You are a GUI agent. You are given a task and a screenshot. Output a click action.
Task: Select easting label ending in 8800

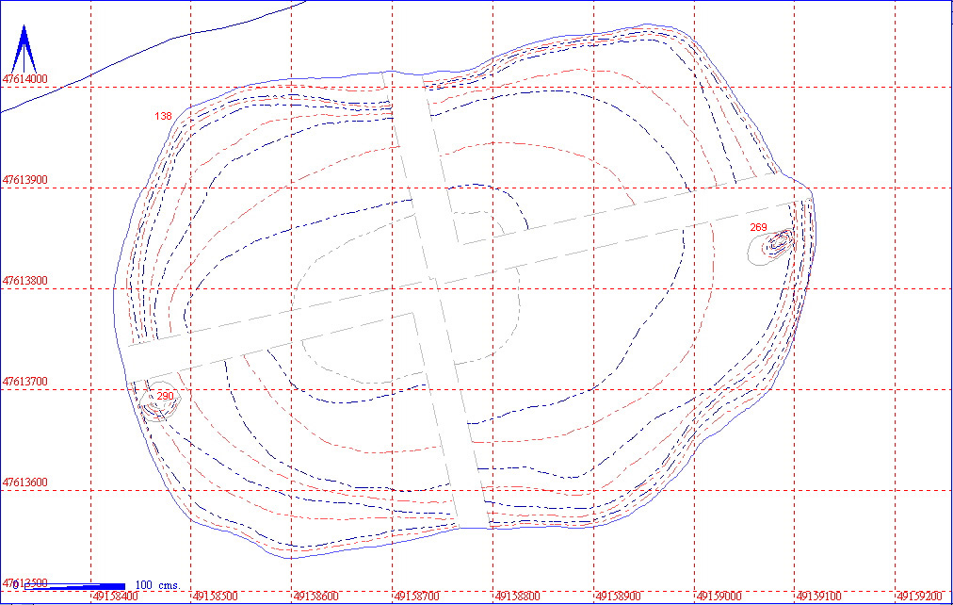tap(518, 597)
